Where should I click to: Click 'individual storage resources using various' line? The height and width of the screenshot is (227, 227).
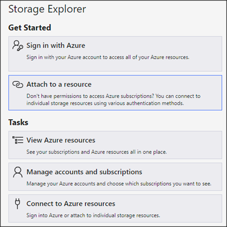click(x=105, y=103)
